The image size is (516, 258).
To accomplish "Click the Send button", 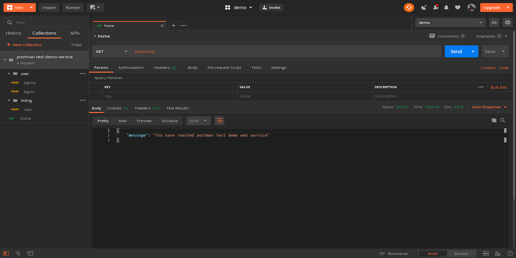I will (x=456, y=52).
